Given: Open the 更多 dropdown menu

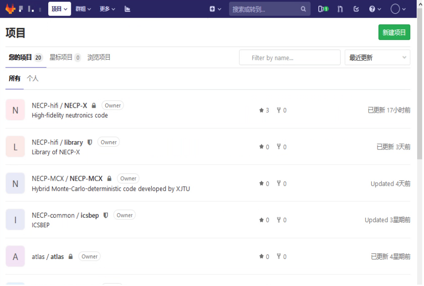Looking at the screenshot, I should pos(107,9).
